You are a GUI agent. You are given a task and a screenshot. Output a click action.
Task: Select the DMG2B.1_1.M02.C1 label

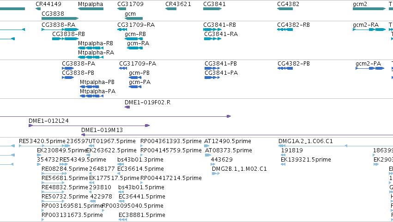pyautogui.click(x=239, y=169)
